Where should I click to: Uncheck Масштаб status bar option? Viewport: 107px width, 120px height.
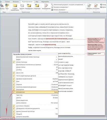(x=35, y=114)
